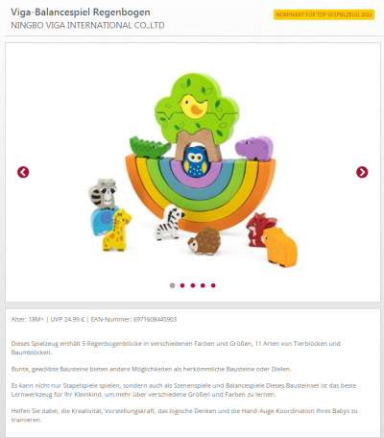Click the striped zebra figure
This screenshot has width=384, height=438.
point(169,223)
